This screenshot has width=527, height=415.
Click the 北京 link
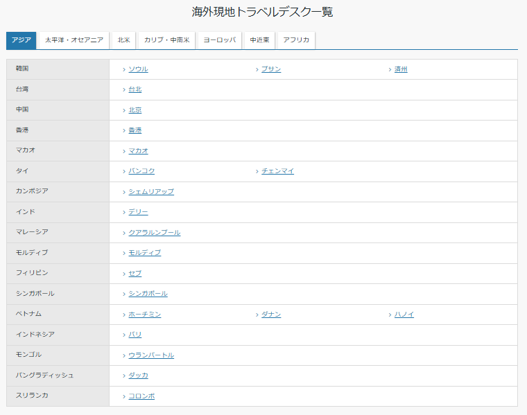[135, 110]
